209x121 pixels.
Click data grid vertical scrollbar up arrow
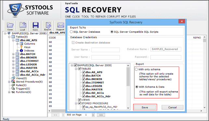[204, 37]
